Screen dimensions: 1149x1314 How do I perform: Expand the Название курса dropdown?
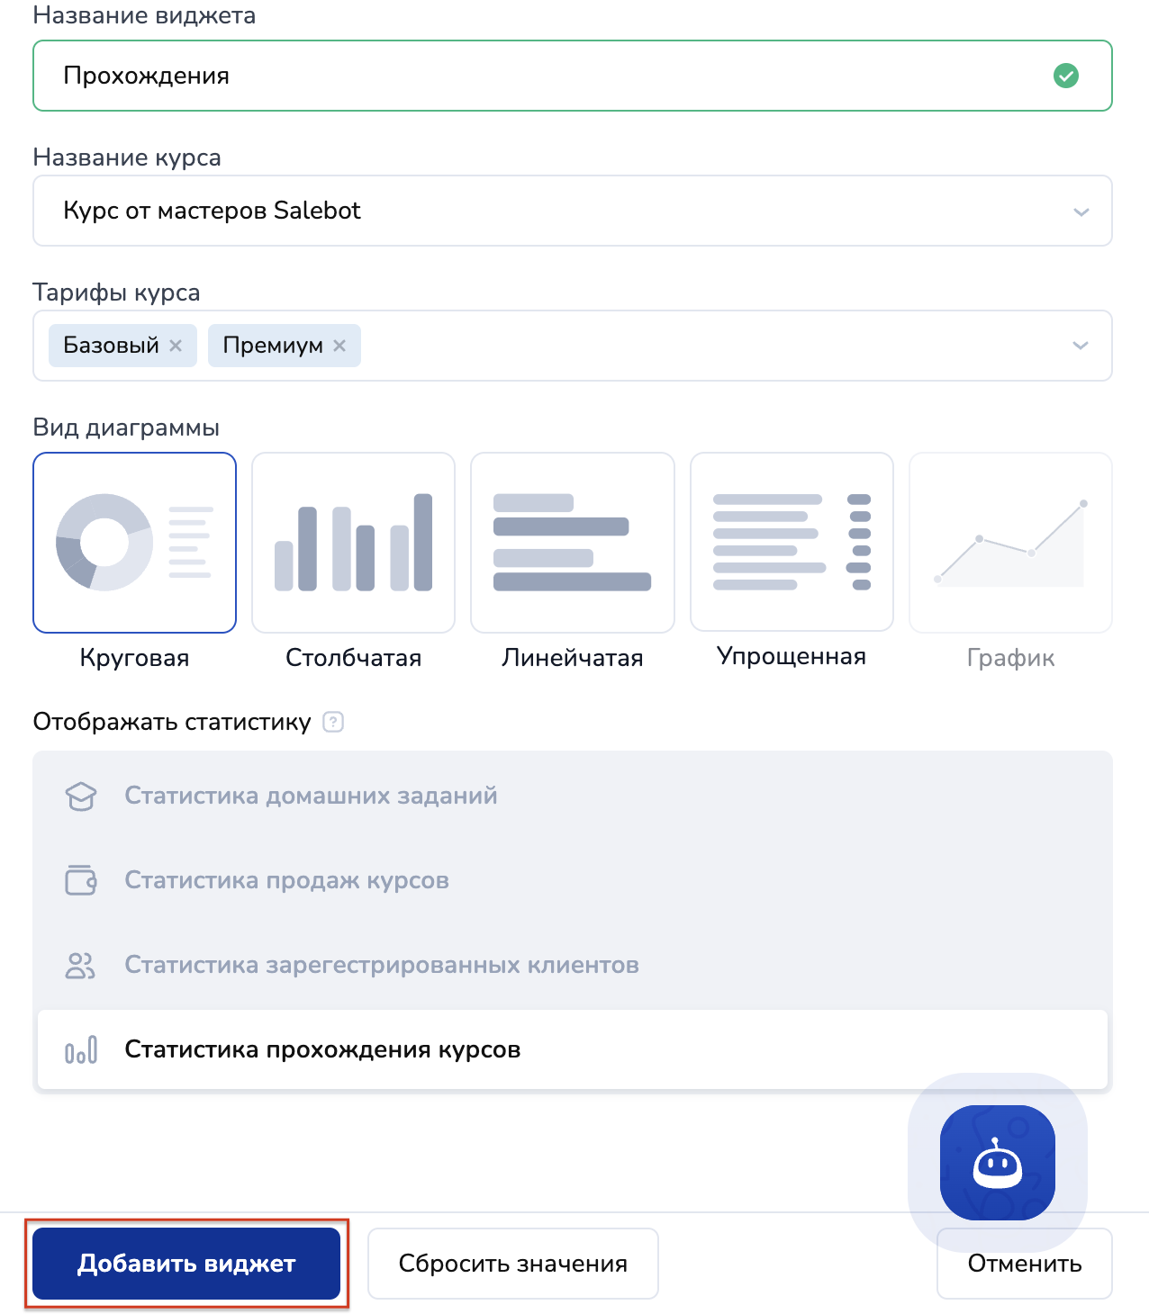[1081, 211]
